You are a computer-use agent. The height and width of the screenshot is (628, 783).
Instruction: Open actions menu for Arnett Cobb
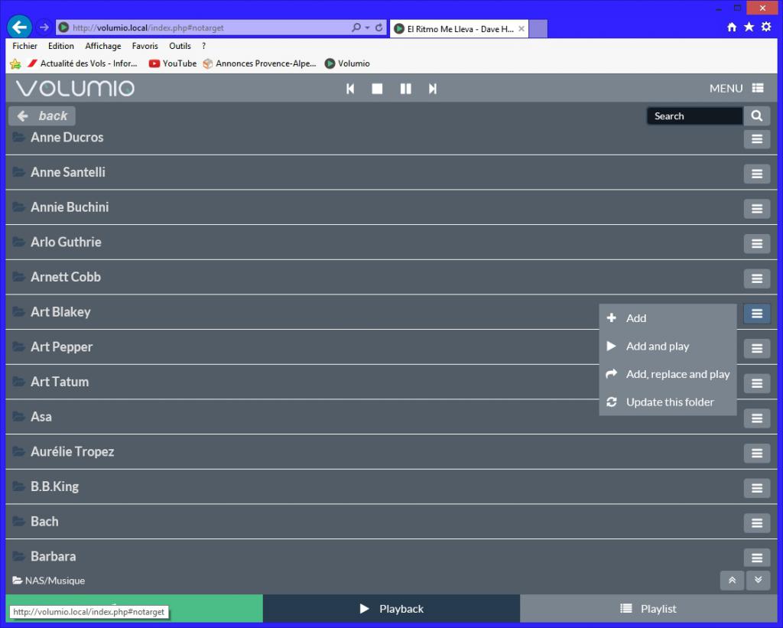pyautogui.click(x=756, y=278)
